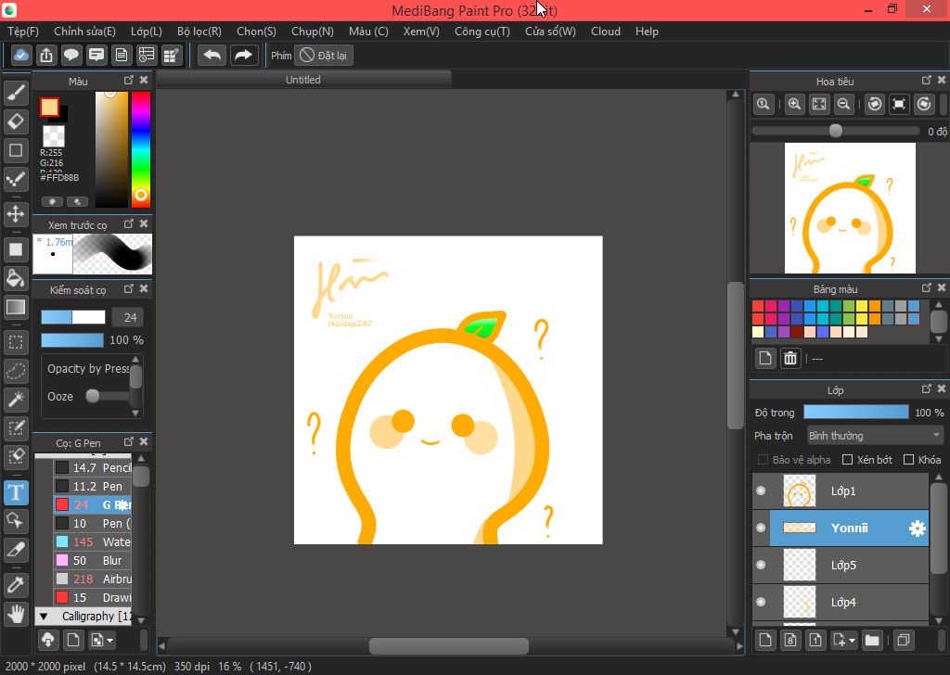The image size is (950, 675).
Task: Click the navigator canvas preview thumbnail
Action: [x=850, y=208]
